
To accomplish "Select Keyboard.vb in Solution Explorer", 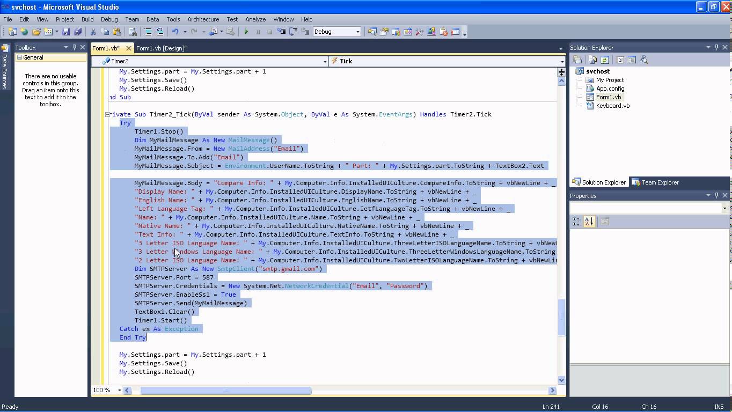I will (613, 106).
